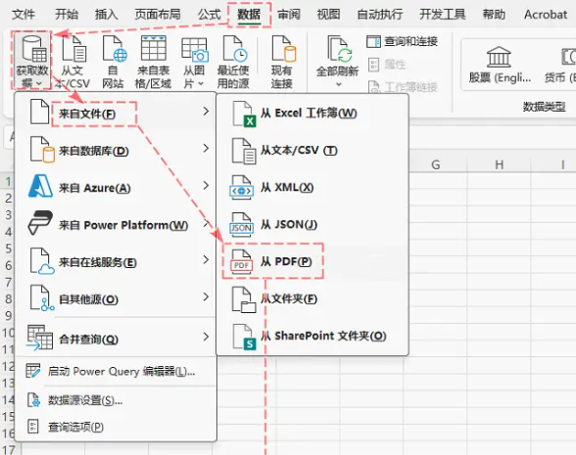Open 查询选项(P) menu entry

[x=116, y=427]
